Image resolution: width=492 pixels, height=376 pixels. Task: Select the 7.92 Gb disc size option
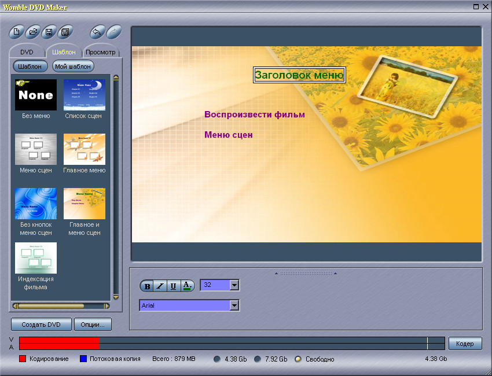[258, 359]
